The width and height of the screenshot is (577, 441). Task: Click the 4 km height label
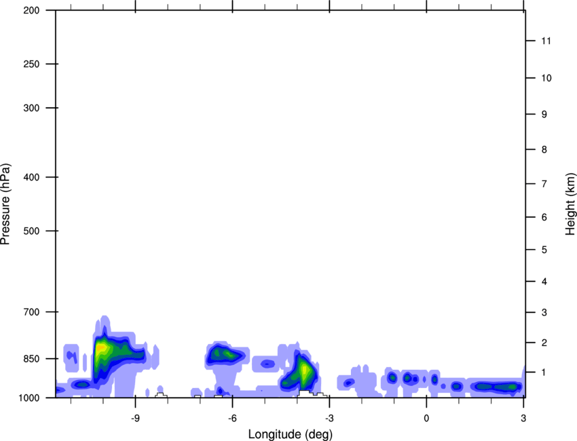[544, 282]
